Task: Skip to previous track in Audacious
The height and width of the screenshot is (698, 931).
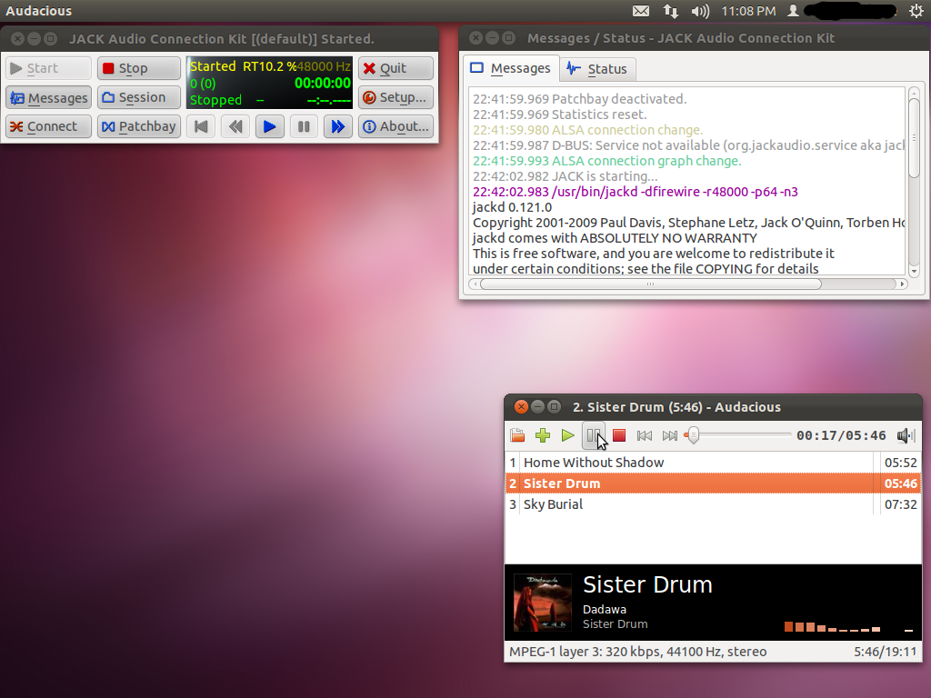Action: [645, 435]
